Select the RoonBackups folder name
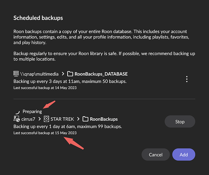Viewport: 209px width, 175px height. (104, 119)
